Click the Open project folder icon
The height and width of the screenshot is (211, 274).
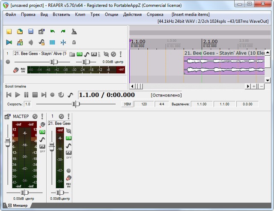(x=20, y=32)
